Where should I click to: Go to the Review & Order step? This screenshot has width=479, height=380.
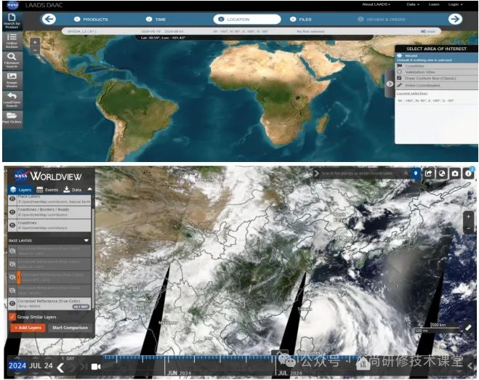382,19
